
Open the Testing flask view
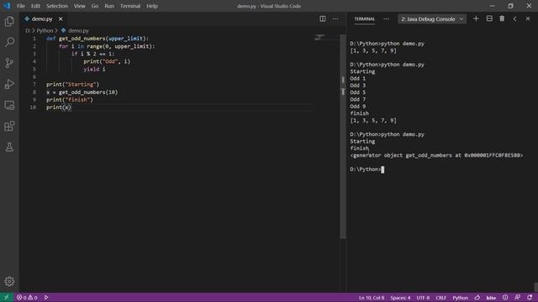pos(9,147)
